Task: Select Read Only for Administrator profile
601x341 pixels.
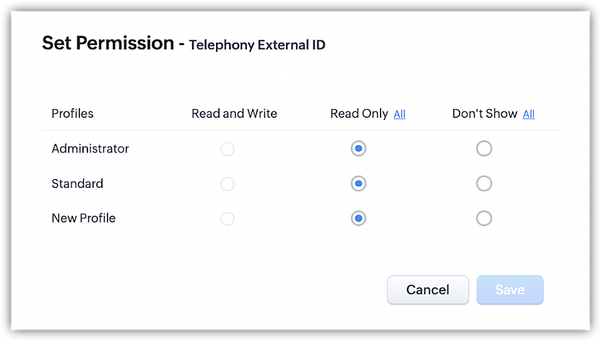Action: (x=358, y=149)
